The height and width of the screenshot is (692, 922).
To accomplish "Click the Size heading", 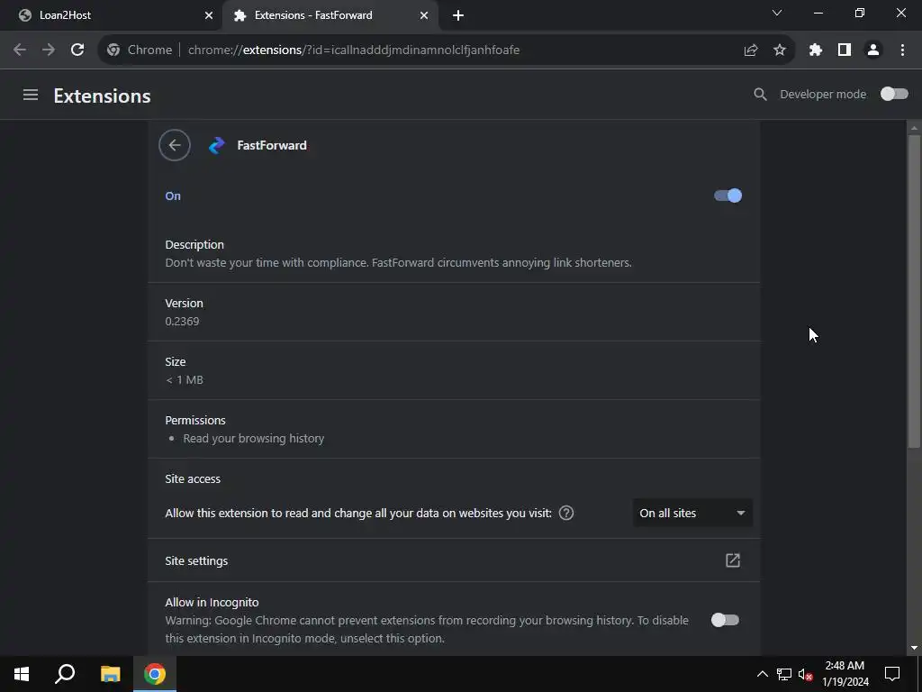I will 176,361.
